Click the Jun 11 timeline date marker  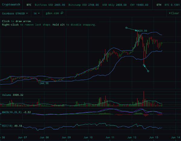click(110, 137)
